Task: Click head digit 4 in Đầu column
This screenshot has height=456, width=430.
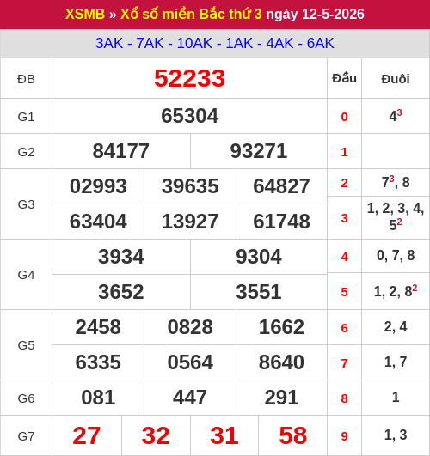Action: point(344,257)
